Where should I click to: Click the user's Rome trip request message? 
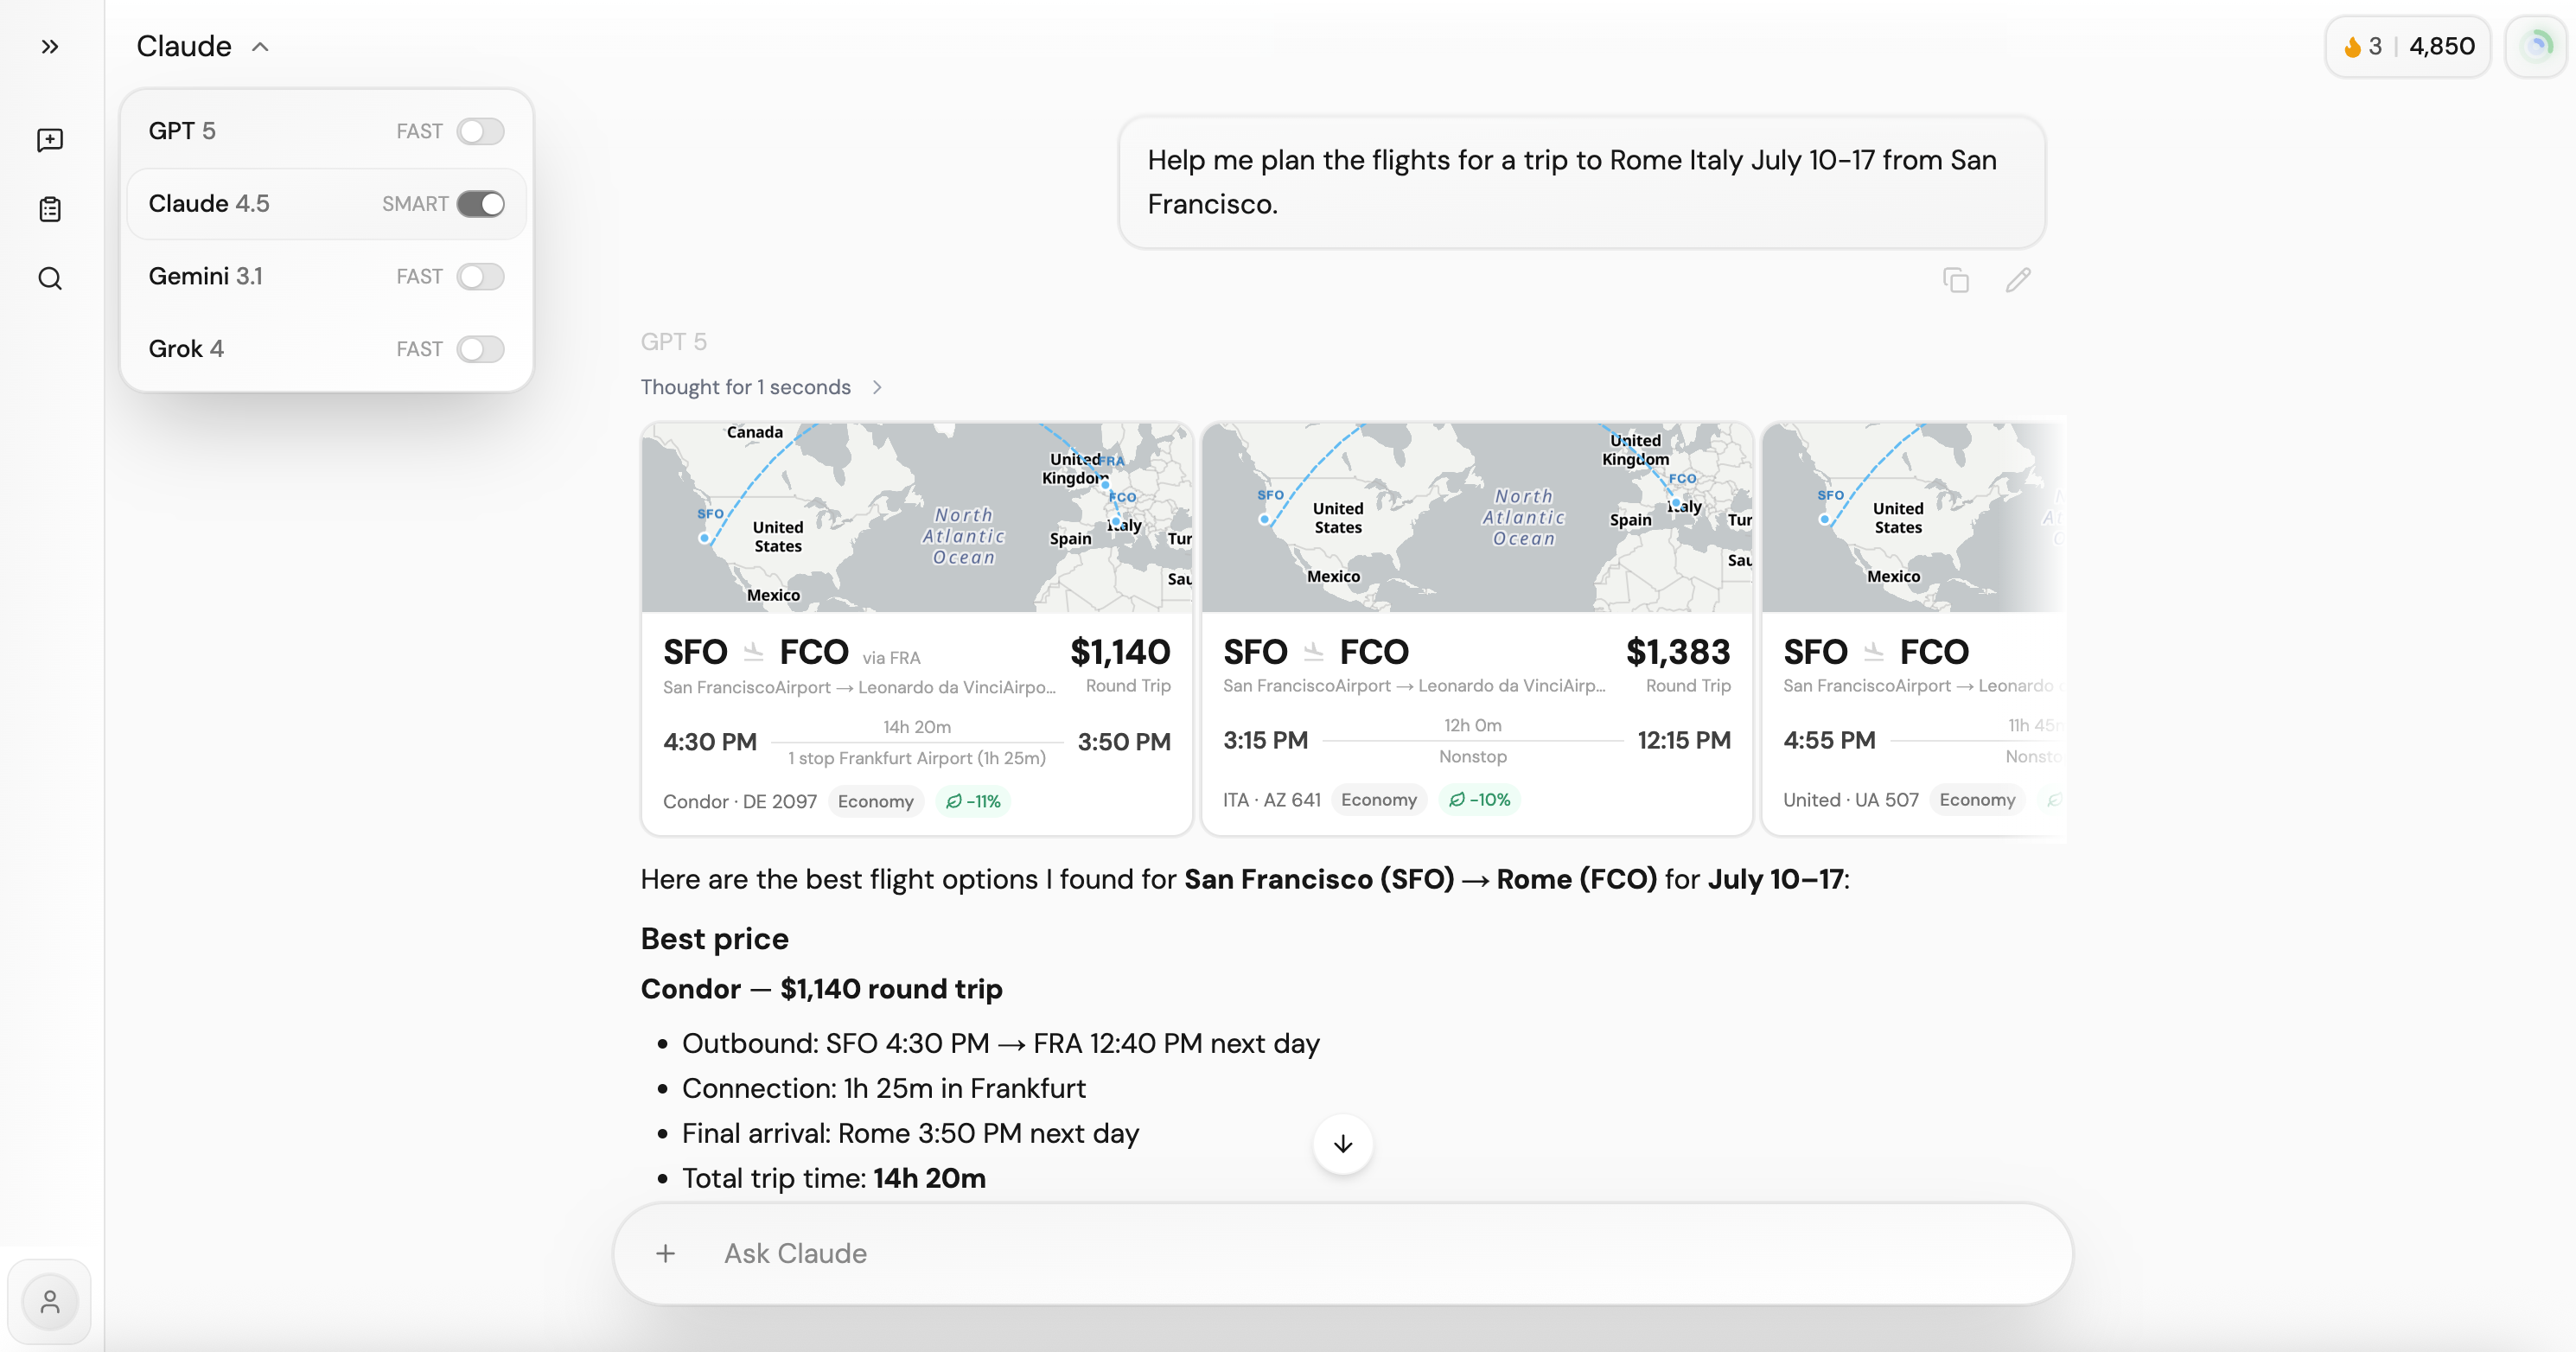pyautogui.click(x=1581, y=182)
